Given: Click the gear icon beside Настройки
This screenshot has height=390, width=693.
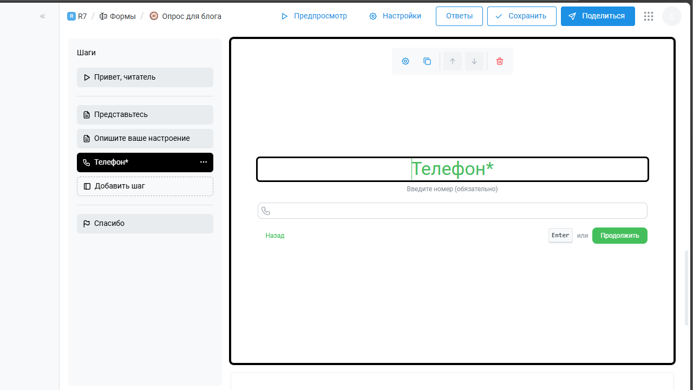Looking at the screenshot, I should tap(373, 16).
